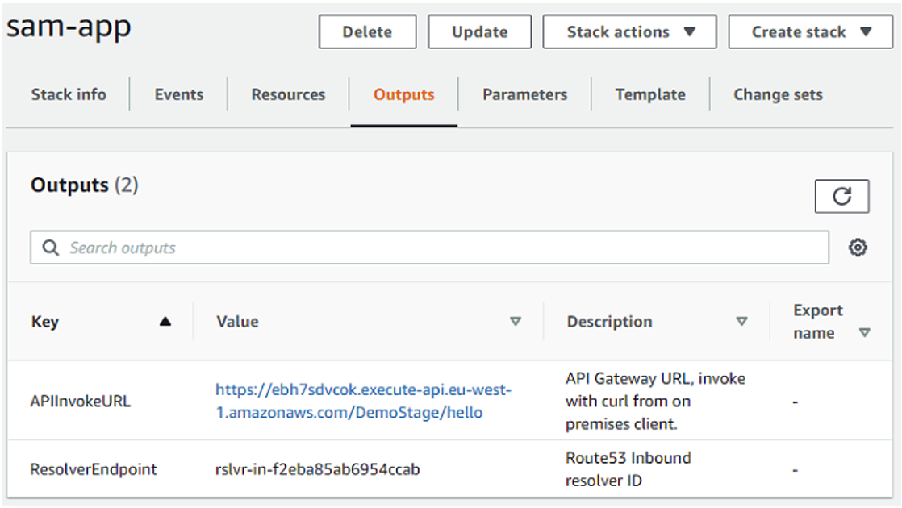Open the Create stack dropdown
The width and height of the screenshot is (902, 508).
[809, 31]
